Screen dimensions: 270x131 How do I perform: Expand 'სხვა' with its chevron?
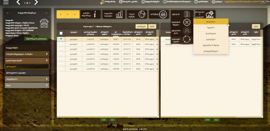tap(47, 85)
